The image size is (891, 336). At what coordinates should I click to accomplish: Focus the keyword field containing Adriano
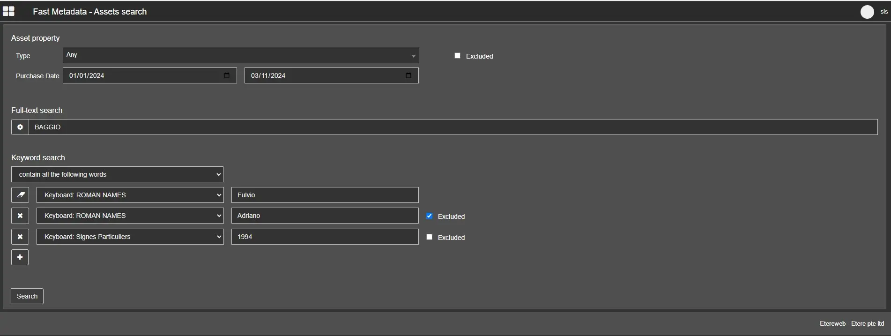point(325,216)
